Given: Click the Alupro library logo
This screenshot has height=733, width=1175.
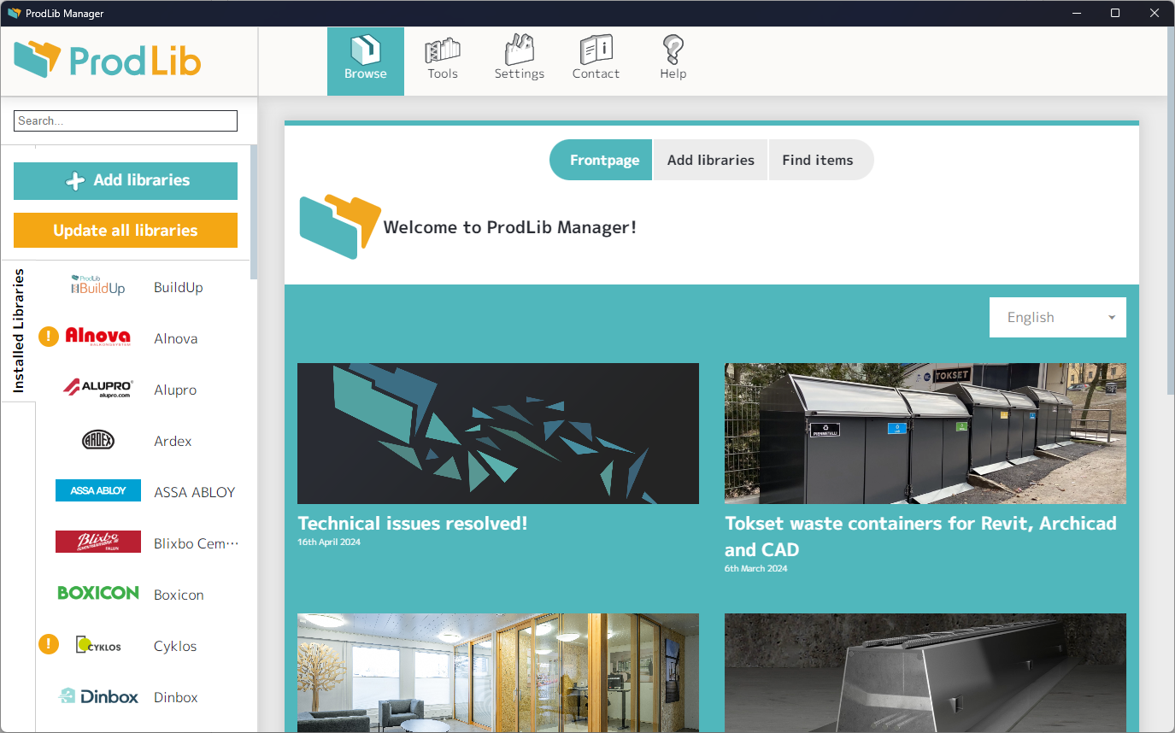Looking at the screenshot, I should tap(98, 389).
